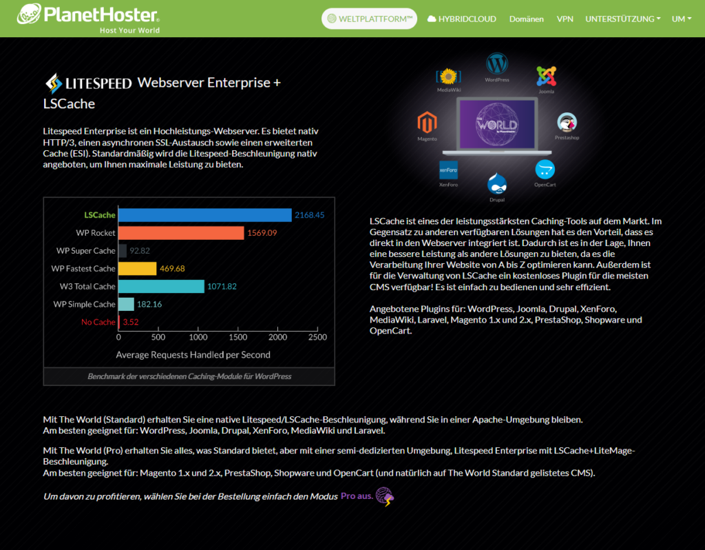
Task: Click the Pro aus. link
Action: (357, 496)
